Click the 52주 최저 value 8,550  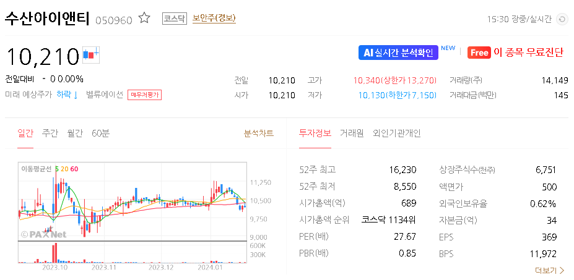point(404,187)
